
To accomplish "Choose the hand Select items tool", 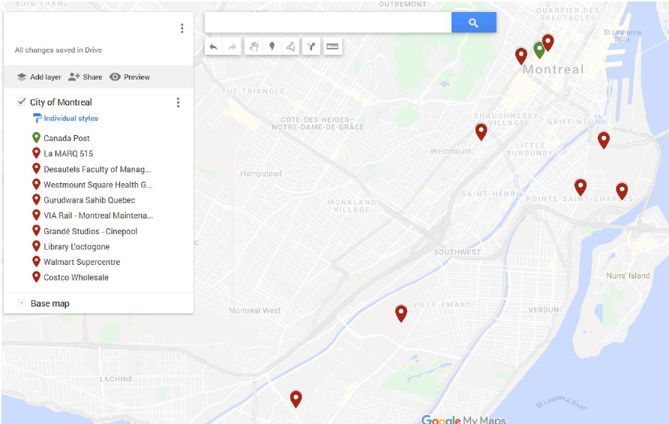I will (x=253, y=47).
